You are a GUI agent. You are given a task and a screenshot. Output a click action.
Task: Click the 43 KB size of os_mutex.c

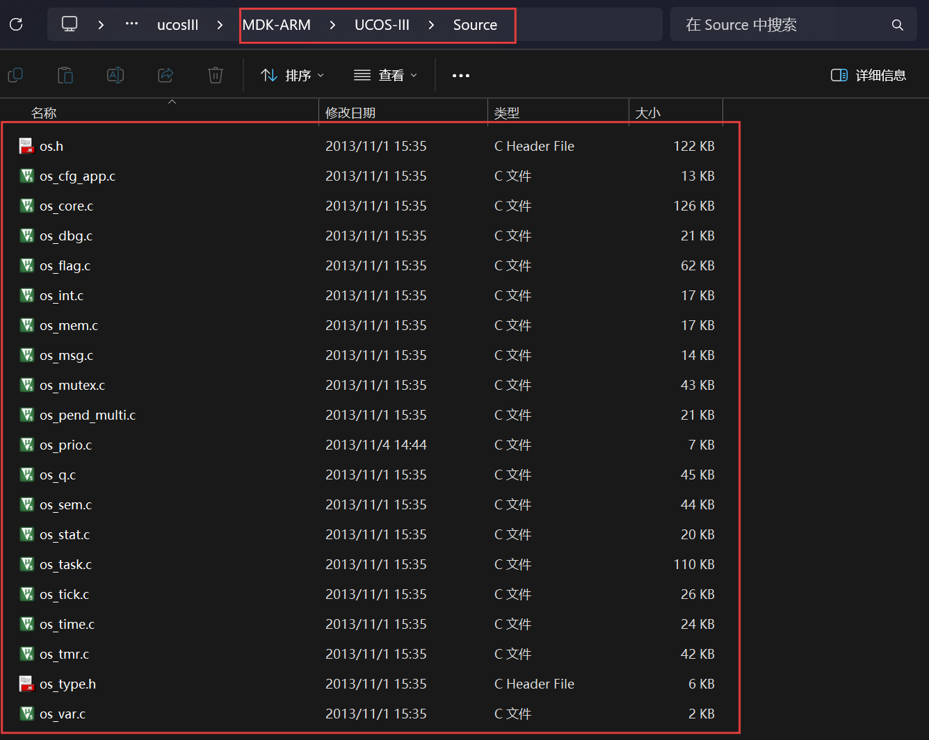[x=697, y=385]
